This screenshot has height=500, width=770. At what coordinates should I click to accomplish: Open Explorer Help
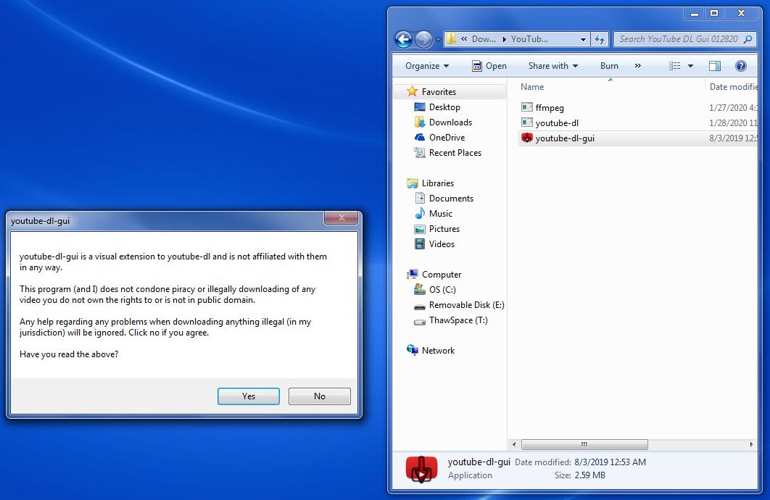click(x=740, y=66)
